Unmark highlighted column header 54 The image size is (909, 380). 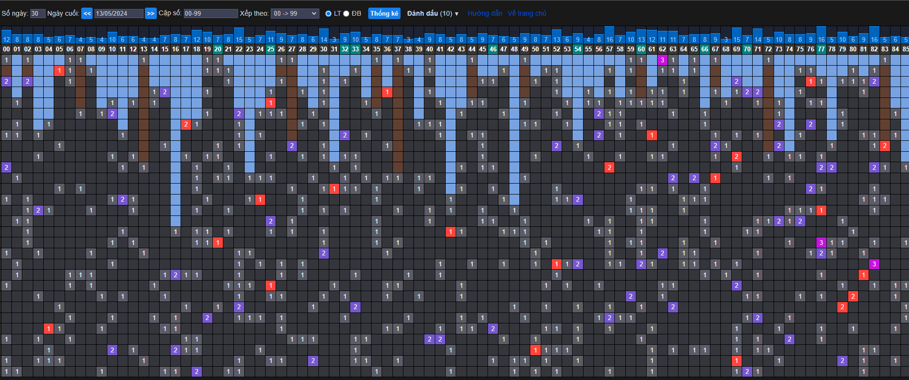(x=578, y=49)
